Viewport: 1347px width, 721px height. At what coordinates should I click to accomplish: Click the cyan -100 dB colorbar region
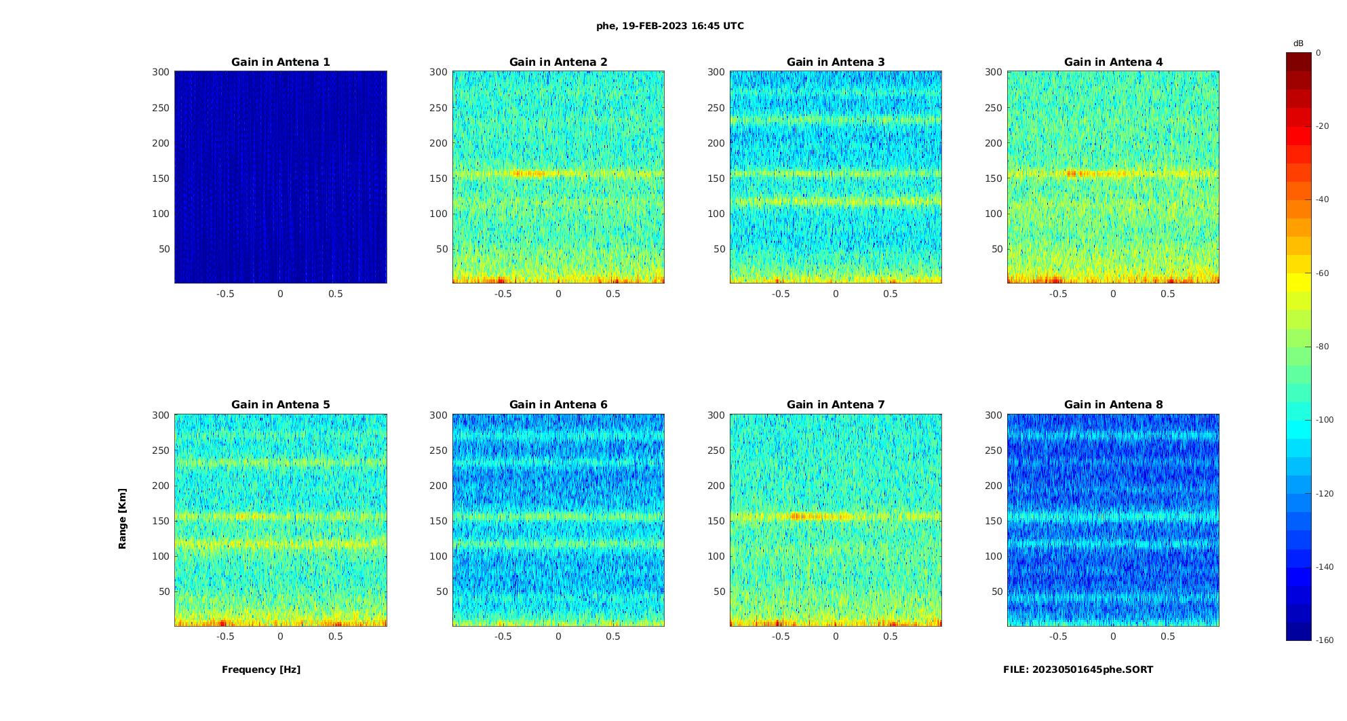pyautogui.click(x=1299, y=420)
